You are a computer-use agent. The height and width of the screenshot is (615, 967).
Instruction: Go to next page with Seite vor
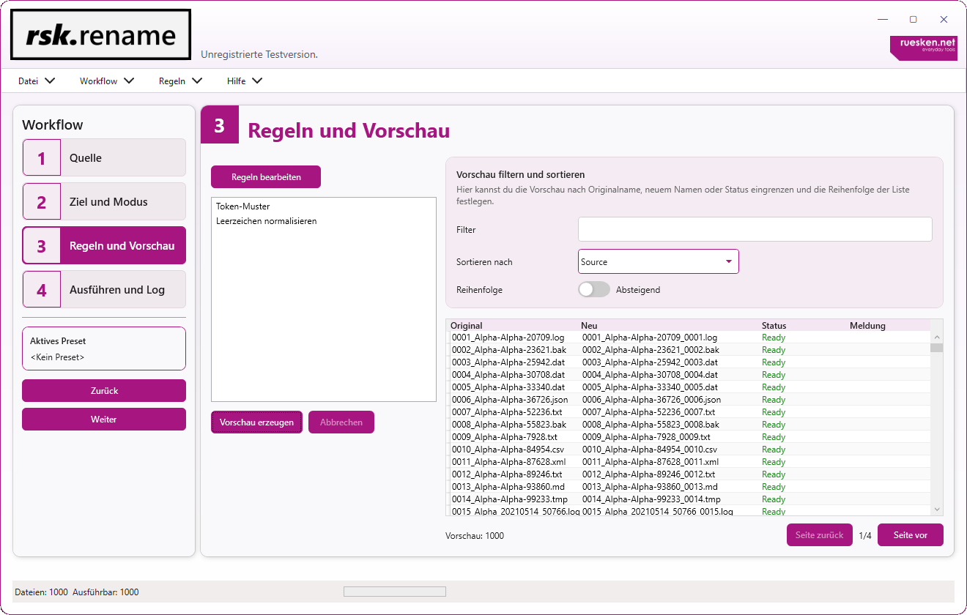click(x=910, y=535)
